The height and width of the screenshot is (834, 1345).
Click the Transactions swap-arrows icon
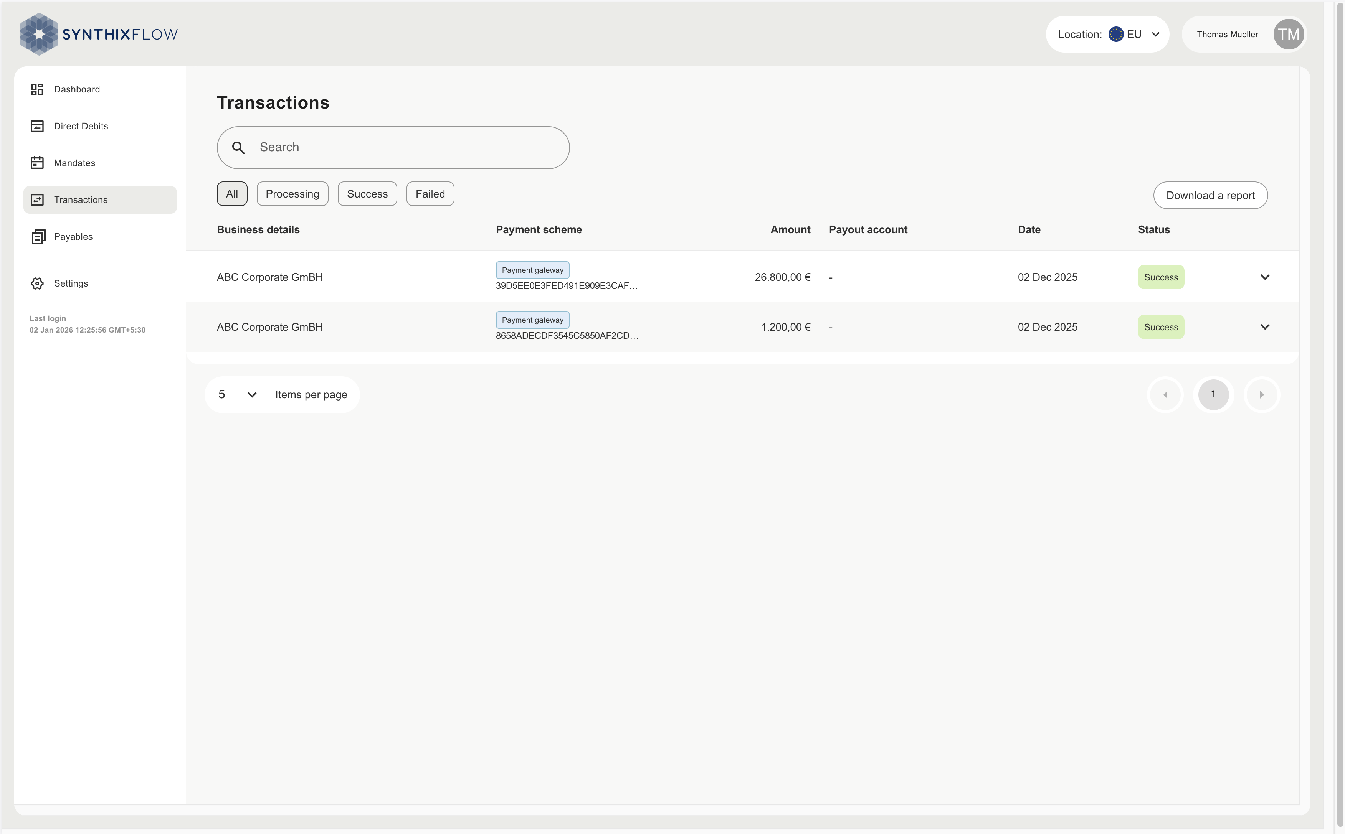37,199
